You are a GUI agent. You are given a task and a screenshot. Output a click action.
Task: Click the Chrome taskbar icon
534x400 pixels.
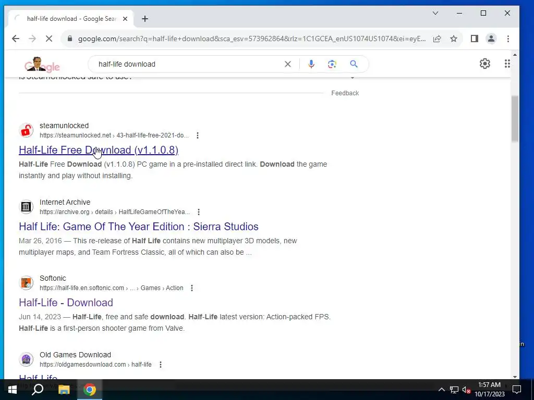[90, 390]
